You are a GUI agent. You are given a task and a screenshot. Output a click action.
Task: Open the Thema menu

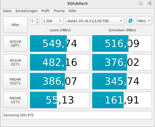pos(59,11)
